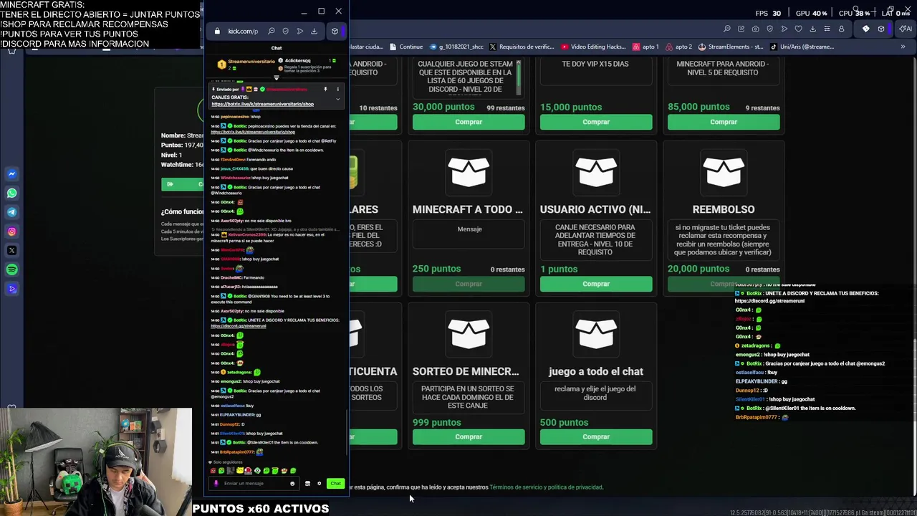This screenshot has width=917, height=516.
Task: Open the apto 1 bookmark
Action: (645, 47)
